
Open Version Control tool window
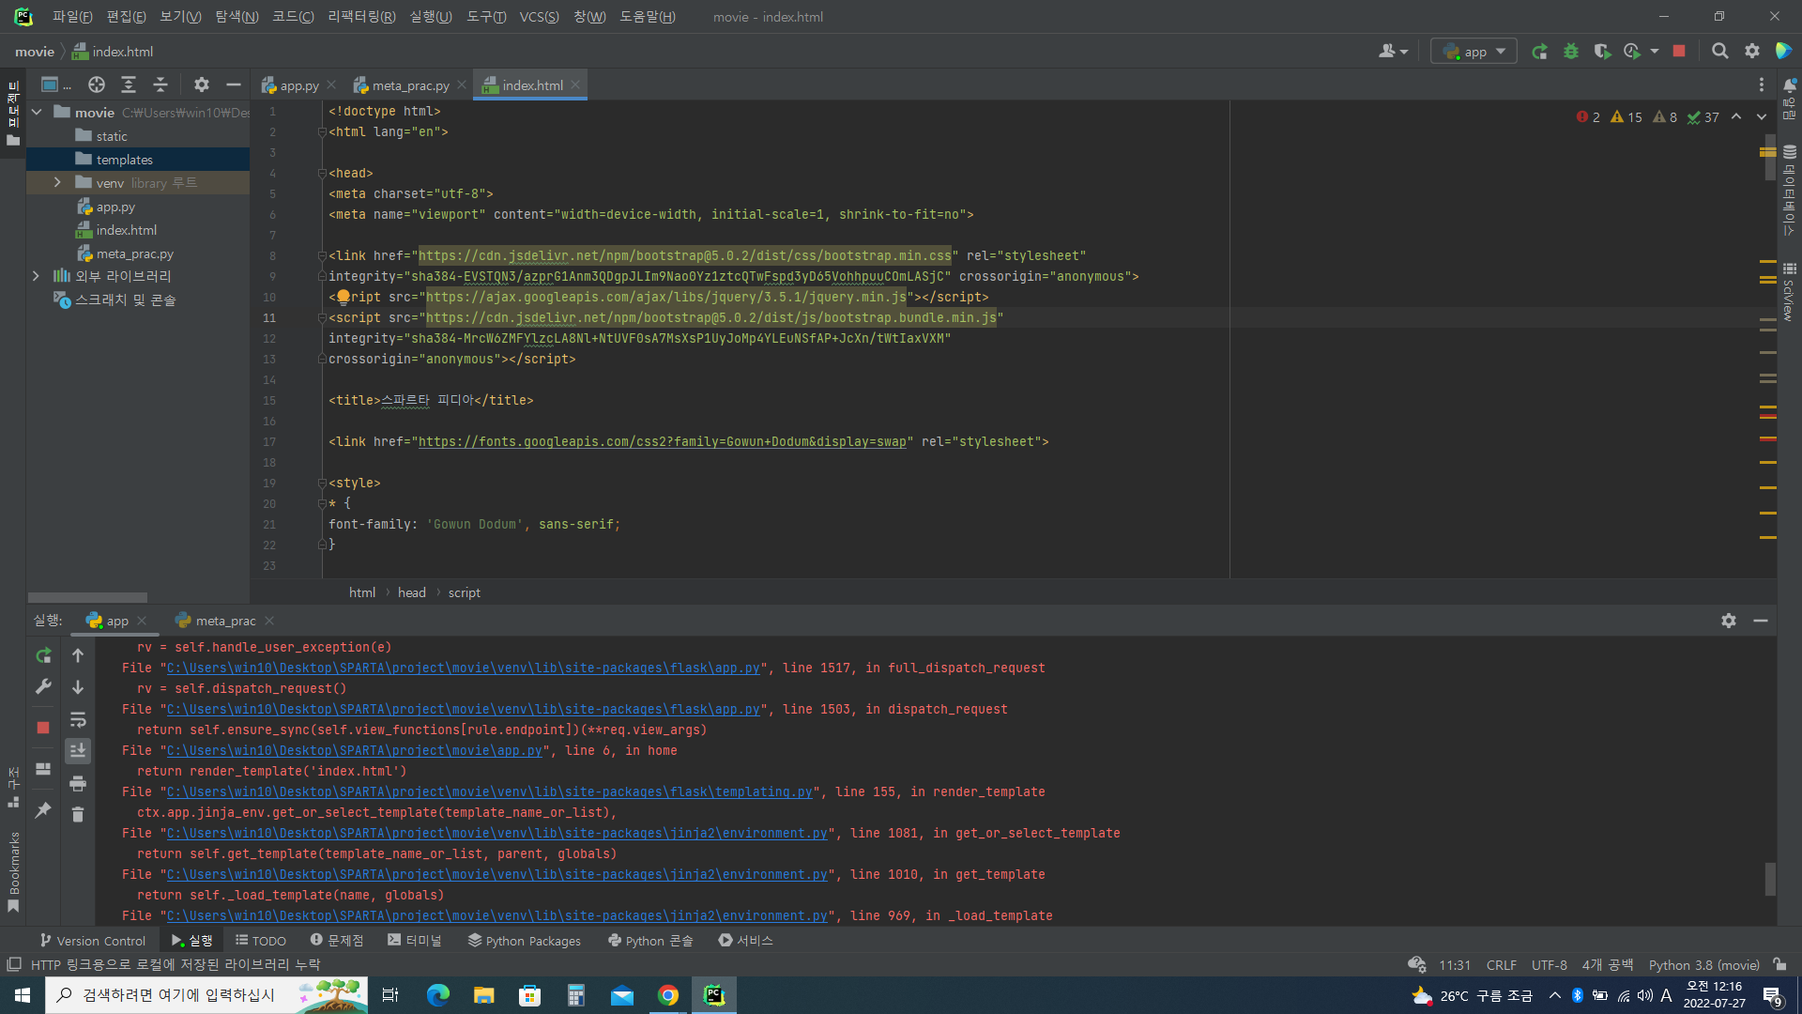tap(92, 940)
